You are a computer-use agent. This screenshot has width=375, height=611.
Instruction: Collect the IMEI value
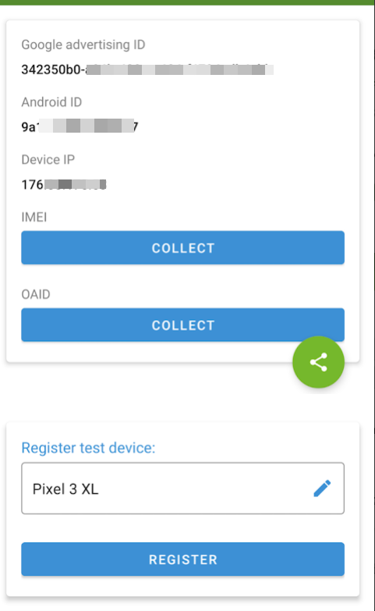pyautogui.click(x=182, y=248)
